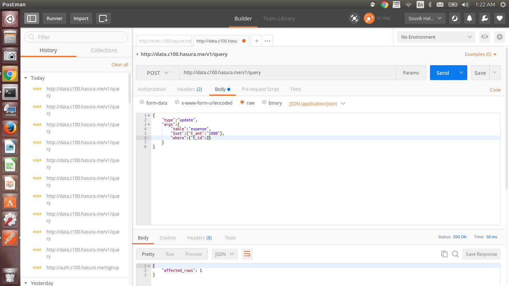Switch to the Team Library tab
The image size is (509, 286).
pos(279,18)
